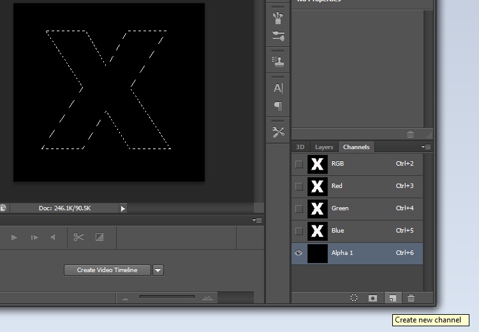Click the Alpha 1 channel name
This screenshot has width=479, height=332.
[x=342, y=253]
